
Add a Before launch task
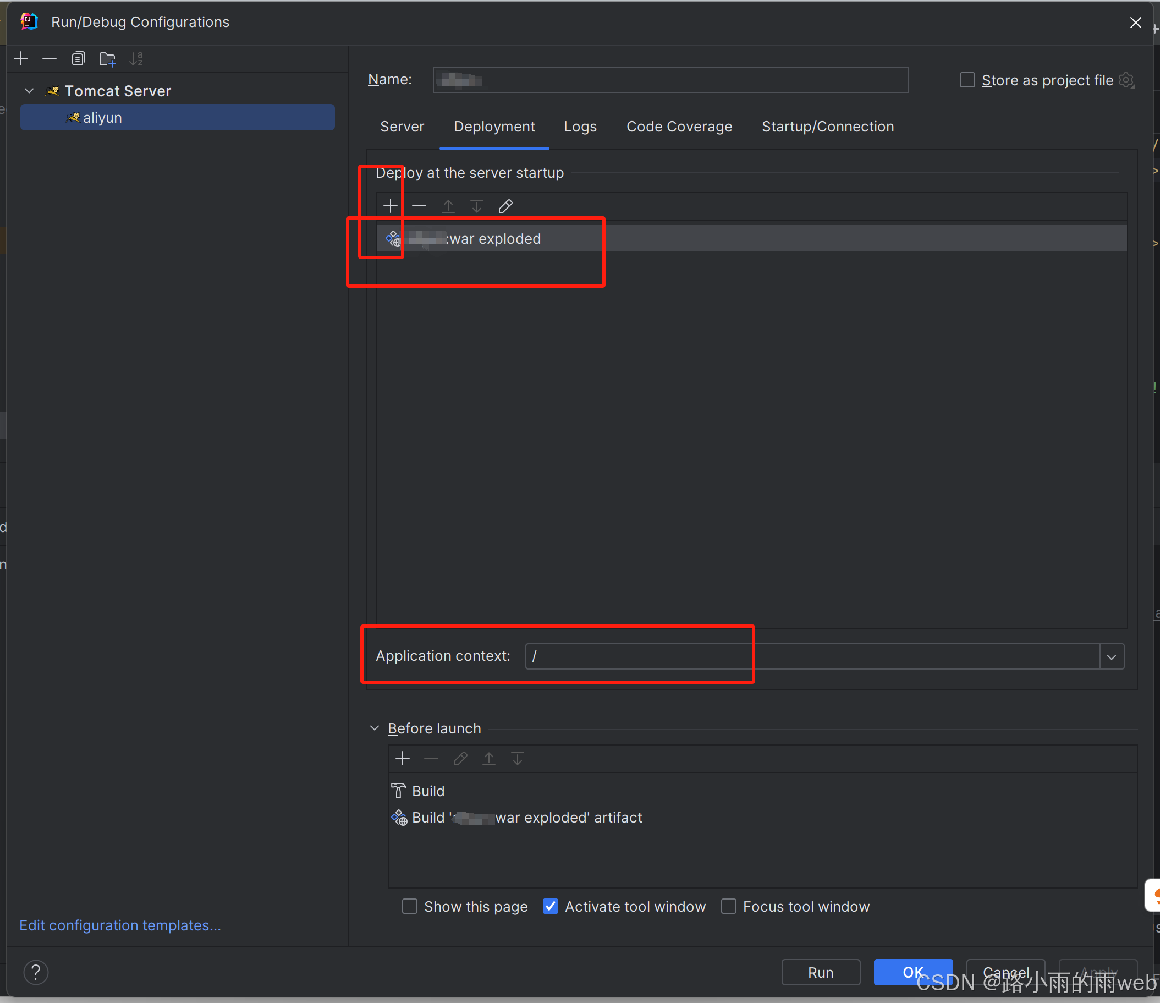click(403, 759)
